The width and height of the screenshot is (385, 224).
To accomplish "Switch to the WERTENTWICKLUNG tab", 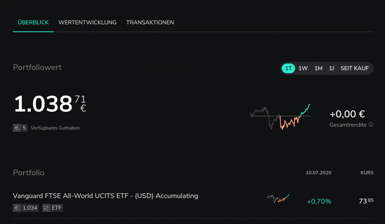I will tap(87, 22).
